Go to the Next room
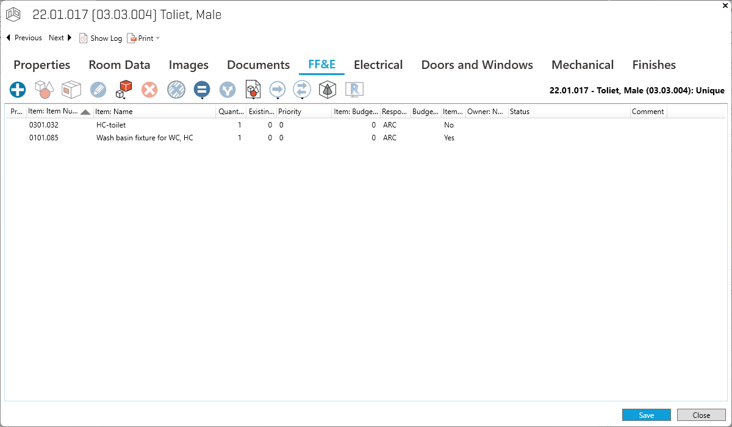The width and height of the screenshot is (732, 427). [x=60, y=38]
